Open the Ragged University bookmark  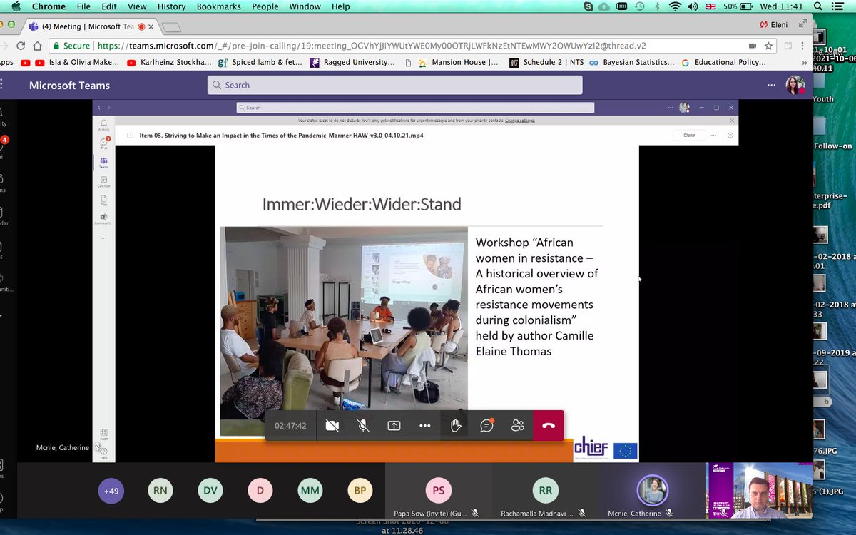pyautogui.click(x=352, y=62)
